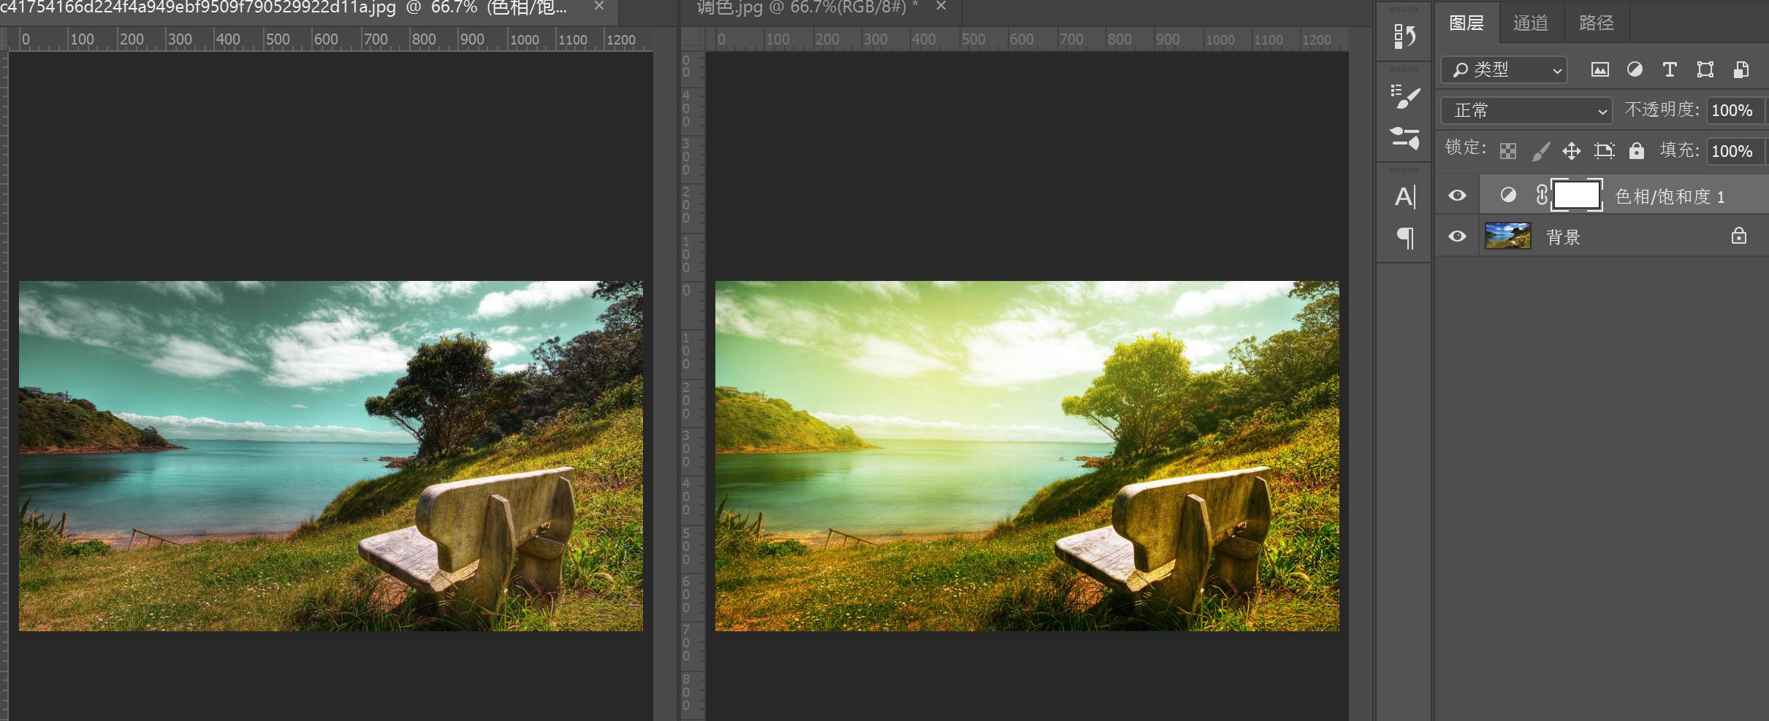Screen dimensions: 1769x721
Task: Open the 正常 blend mode dropdown
Action: (x=1528, y=111)
